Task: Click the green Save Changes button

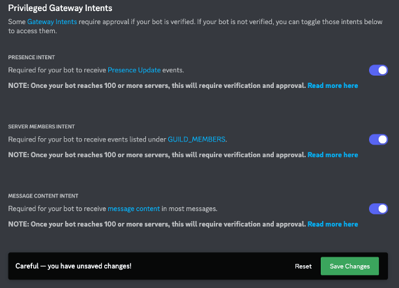Action: pyautogui.click(x=349, y=266)
